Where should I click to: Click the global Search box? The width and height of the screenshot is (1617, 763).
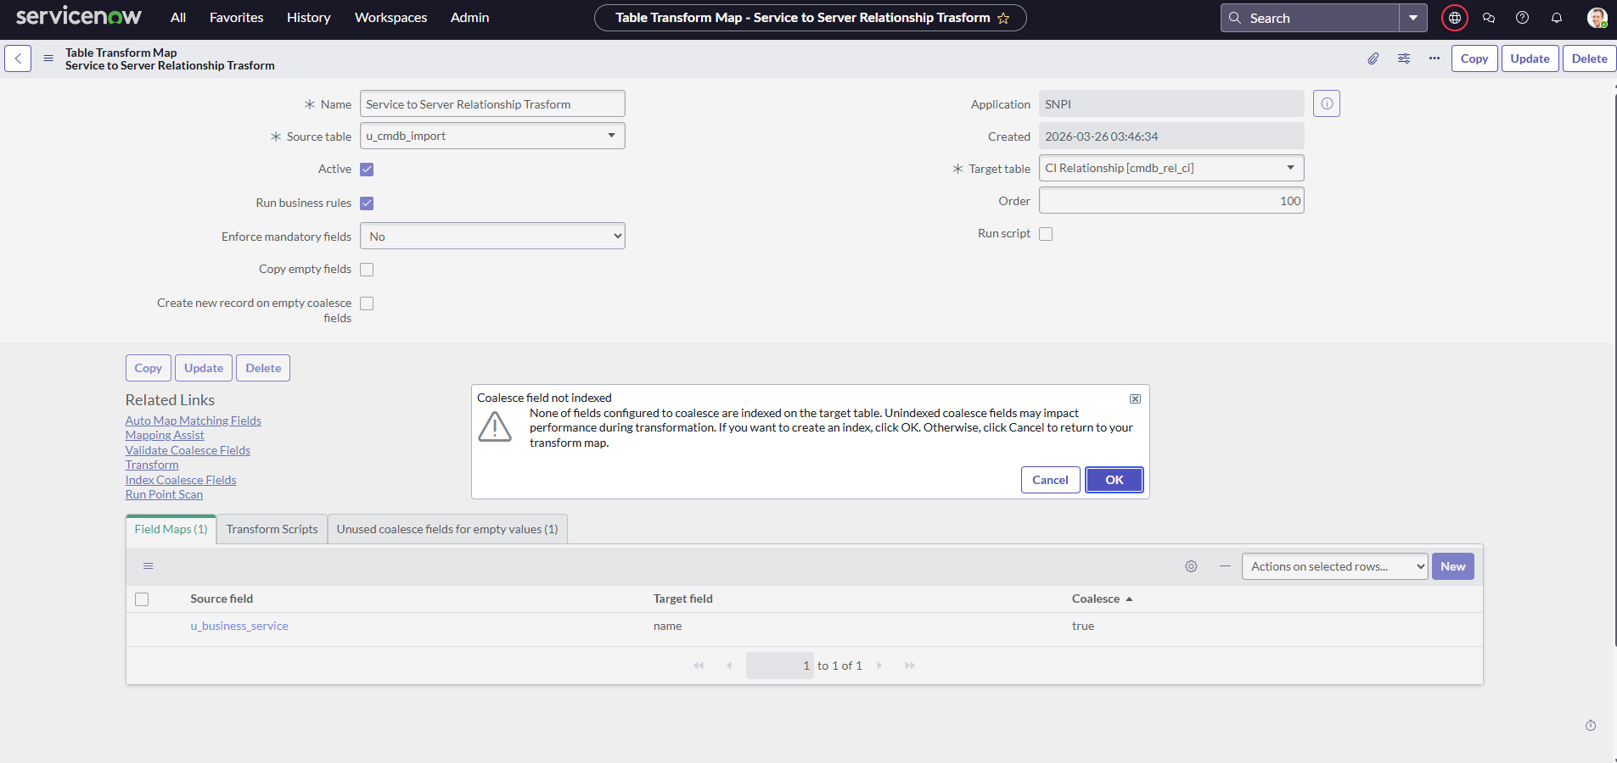click(1311, 18)
